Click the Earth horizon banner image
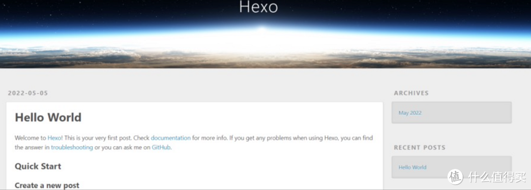This screenshot has width=531, height=190. point(265,34)
